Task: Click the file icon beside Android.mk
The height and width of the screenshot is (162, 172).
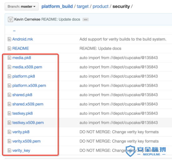Action: coord(9,39)
